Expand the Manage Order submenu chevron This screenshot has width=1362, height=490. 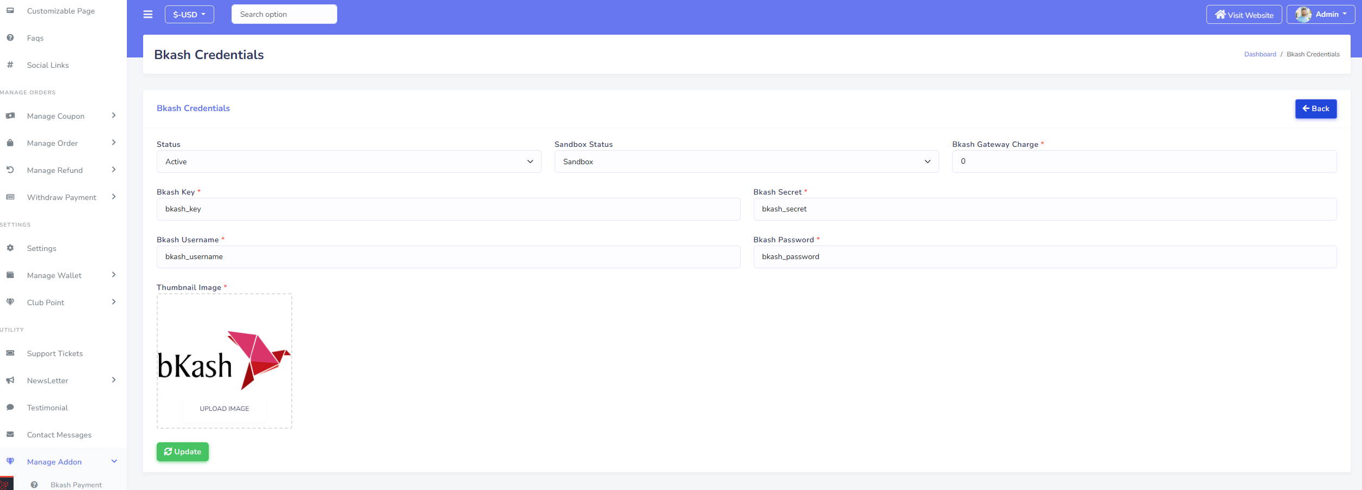tap(114, 143)
